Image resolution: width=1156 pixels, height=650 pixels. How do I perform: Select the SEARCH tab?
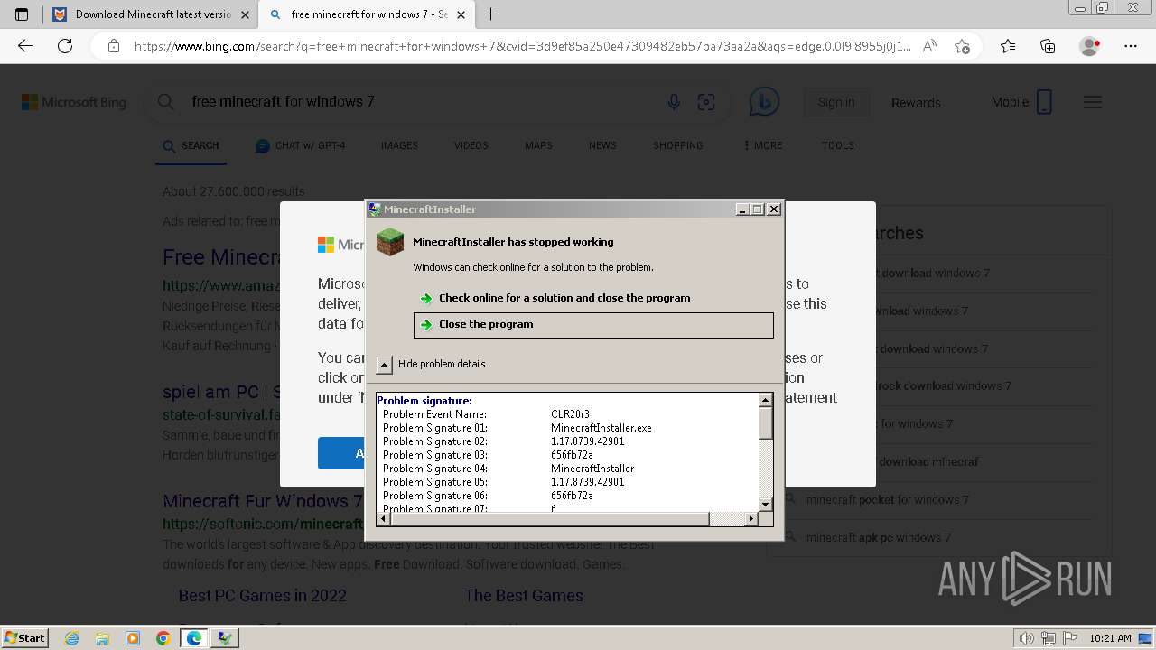(191, 145)
